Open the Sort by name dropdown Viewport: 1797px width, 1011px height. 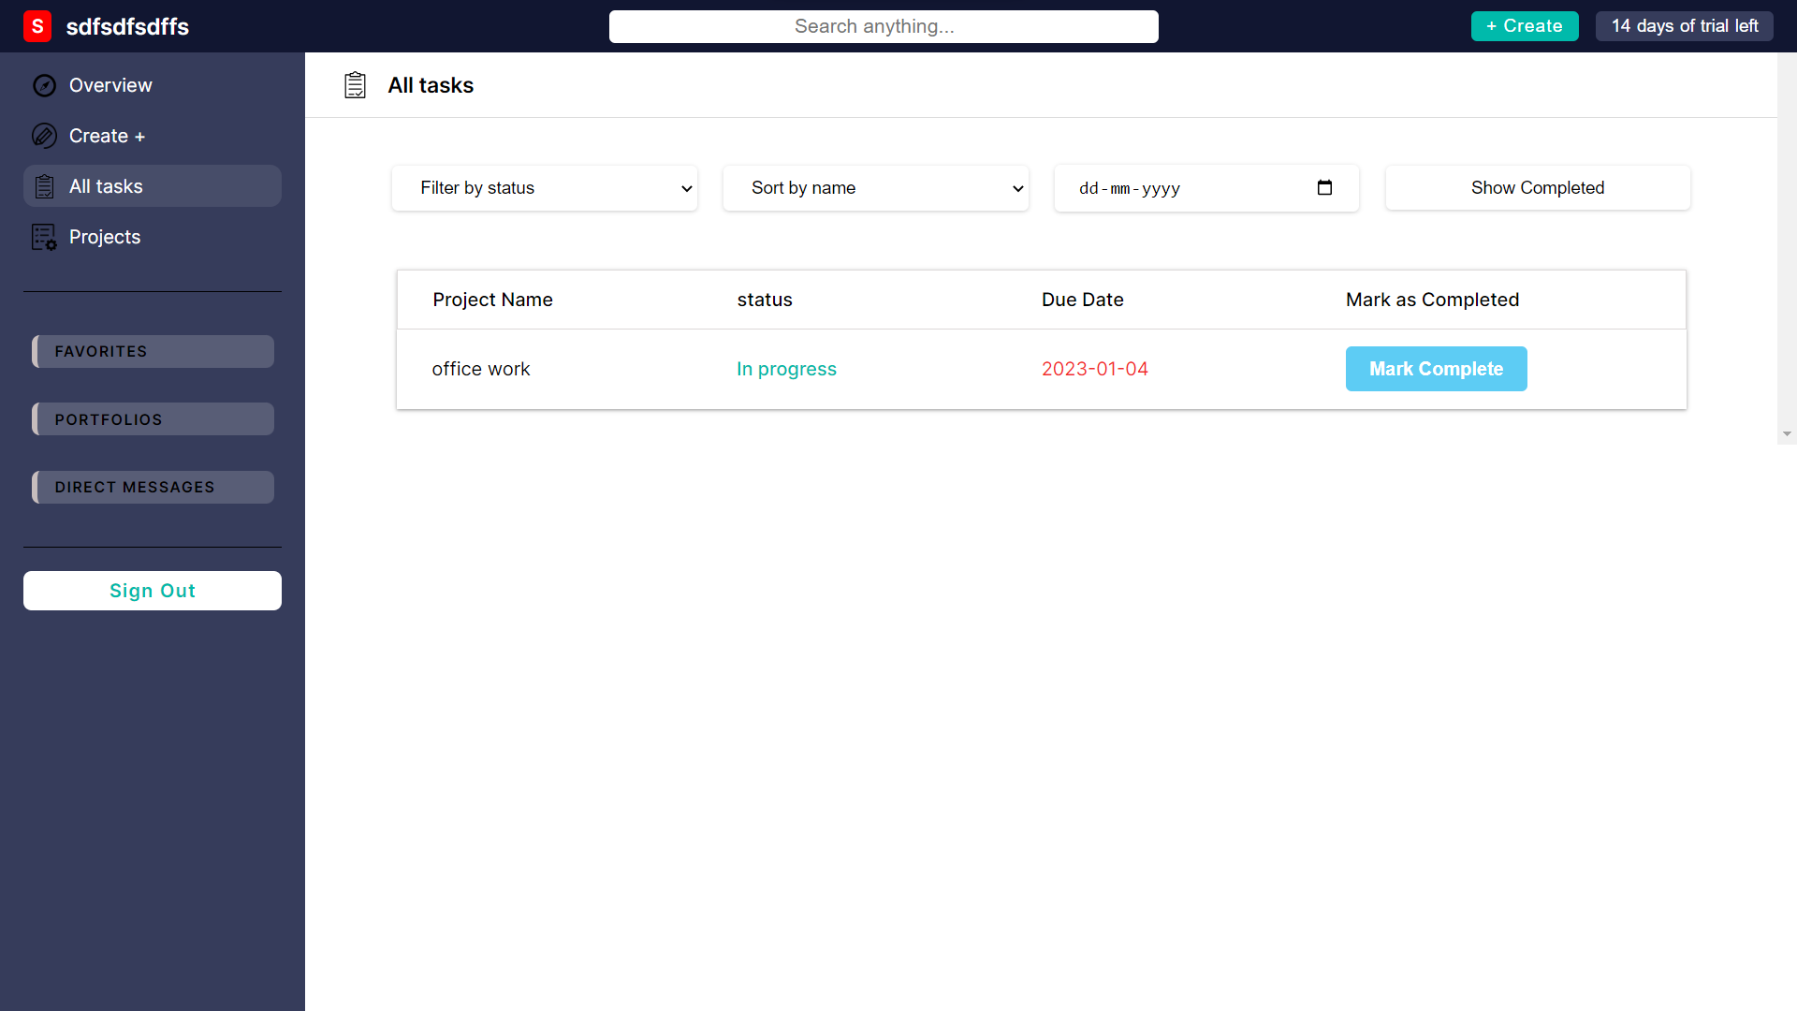[x=875, y=187]
